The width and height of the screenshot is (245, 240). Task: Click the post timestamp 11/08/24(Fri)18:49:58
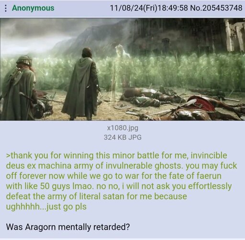tap(149, 8)
